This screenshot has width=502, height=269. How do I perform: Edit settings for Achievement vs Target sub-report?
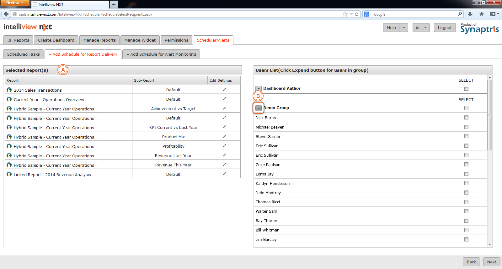coord(224,108)
